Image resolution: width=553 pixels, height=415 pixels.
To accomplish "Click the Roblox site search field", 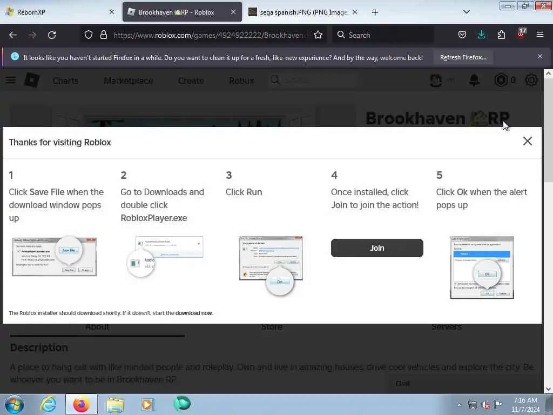I will [312, 81].
